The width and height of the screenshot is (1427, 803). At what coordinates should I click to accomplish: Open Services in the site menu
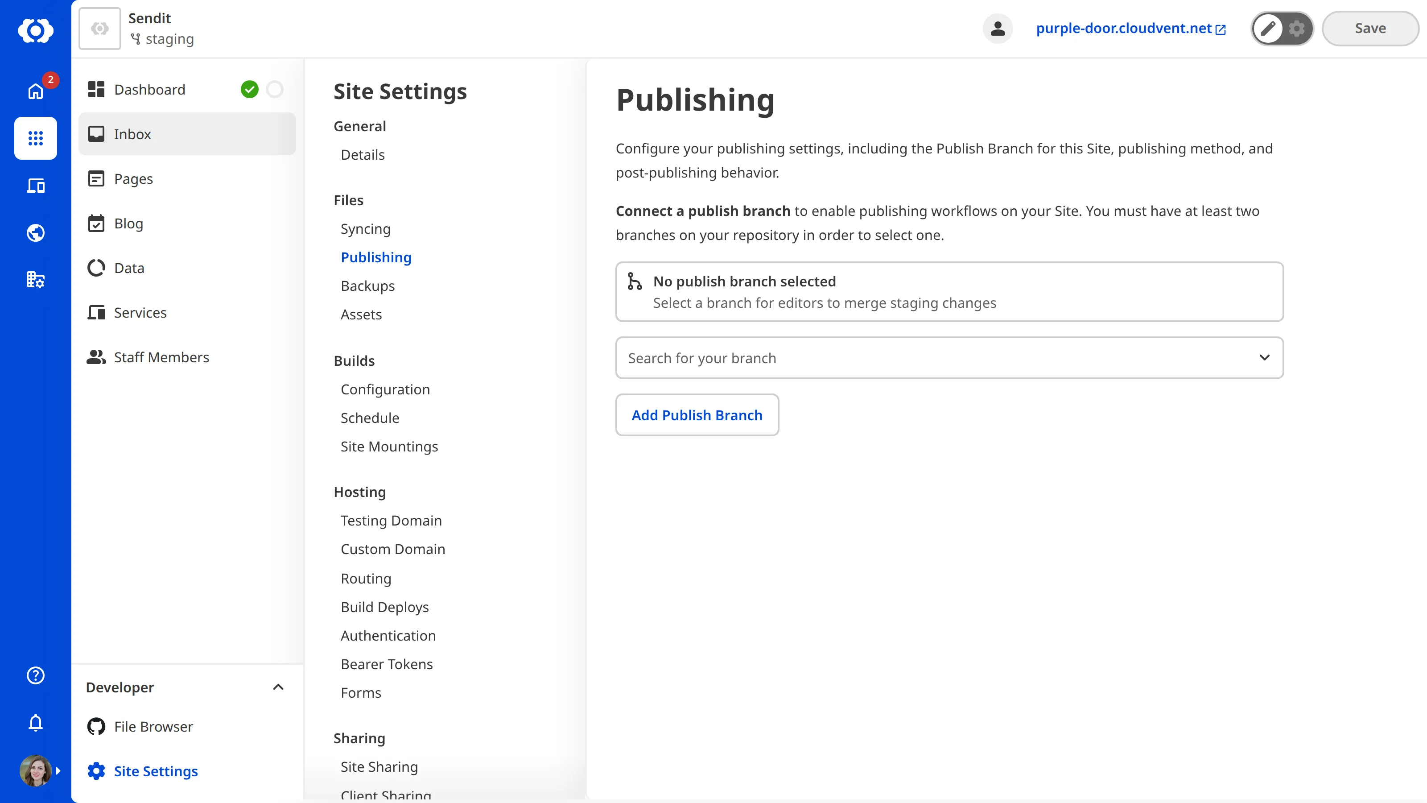pos(187,313)
